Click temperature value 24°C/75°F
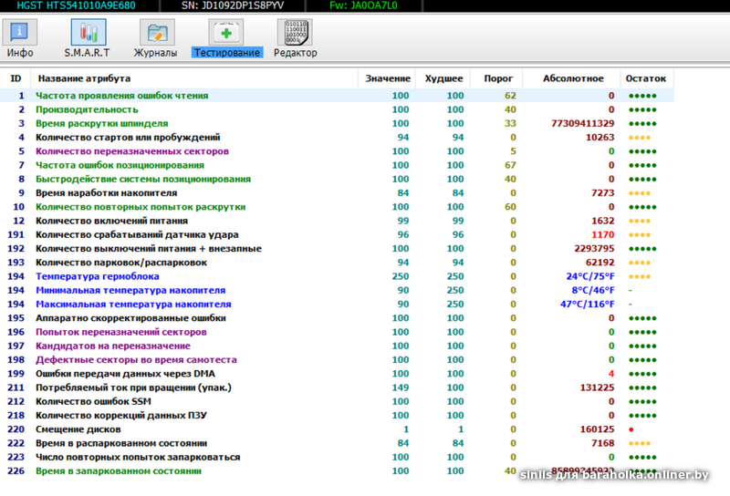730x496 pixels. tap(590, 276)
